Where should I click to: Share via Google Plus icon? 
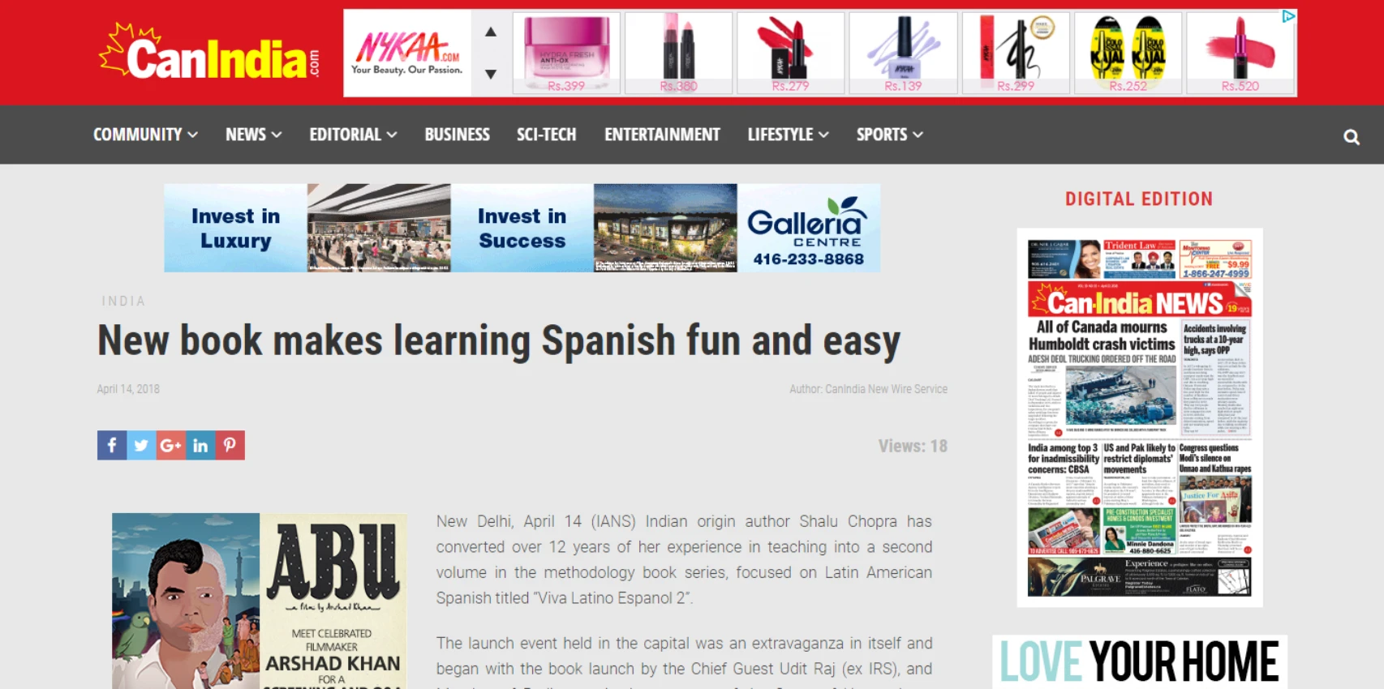pos(170,445)
